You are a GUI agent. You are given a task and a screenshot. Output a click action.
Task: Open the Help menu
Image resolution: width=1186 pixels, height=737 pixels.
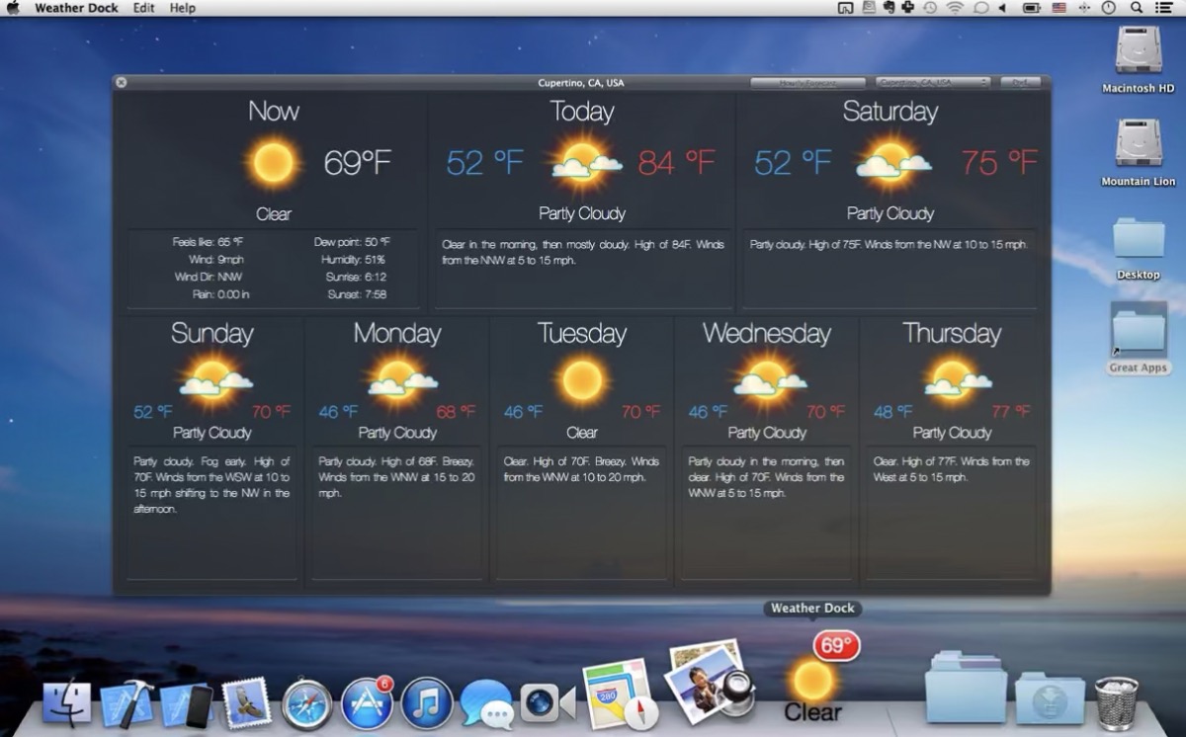(x=183, y=8)
